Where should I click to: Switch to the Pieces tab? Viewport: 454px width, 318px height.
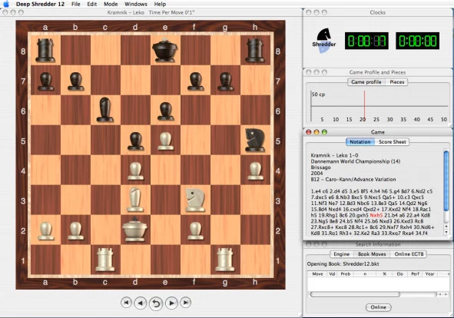coord(396,82)
